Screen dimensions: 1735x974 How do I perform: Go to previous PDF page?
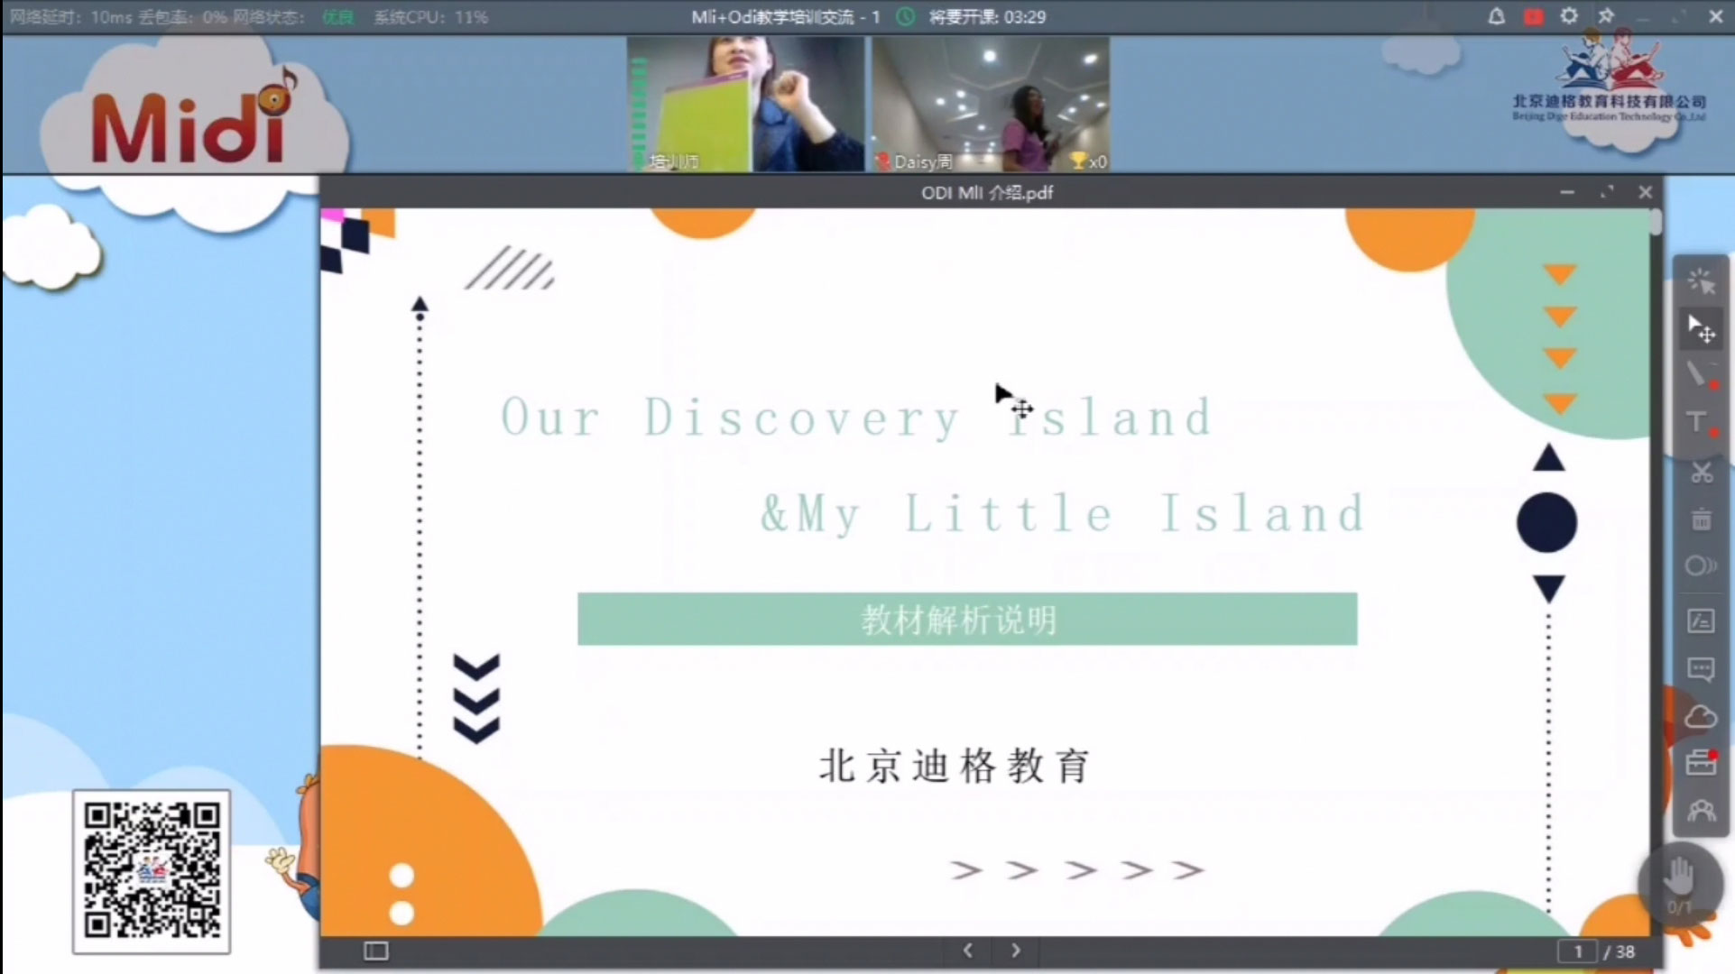(967, 951)
